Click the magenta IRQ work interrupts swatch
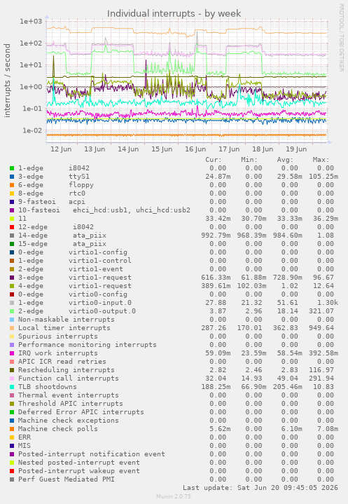The image size is (348, 504). pyautogui.click(x=12, y=353)
